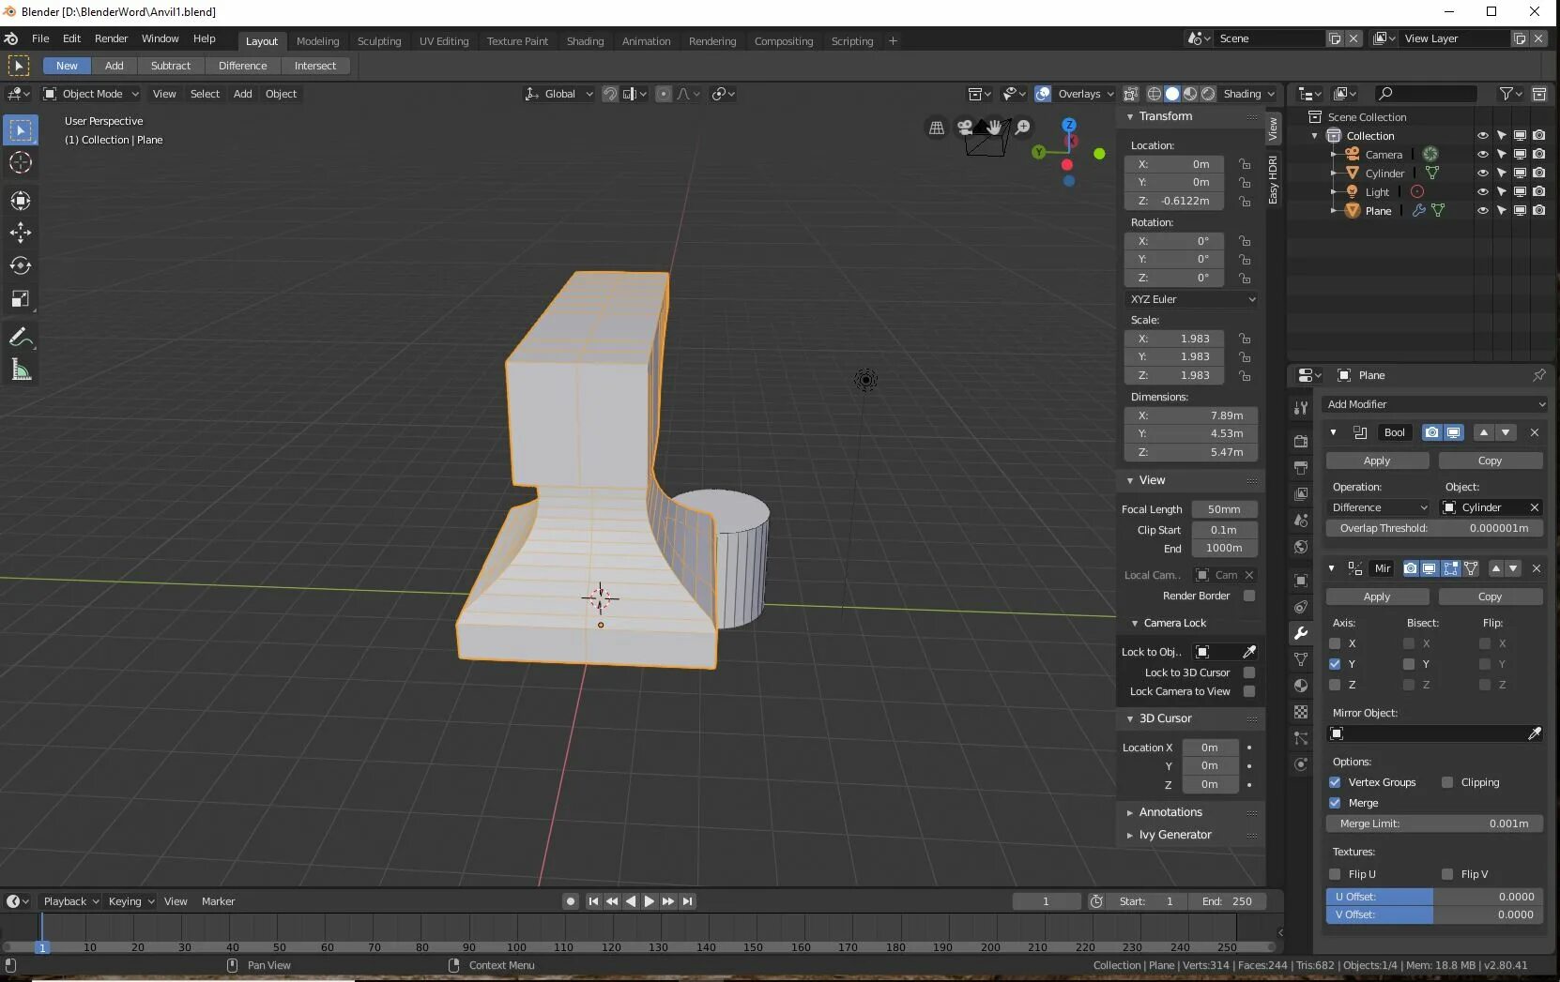Apply the Bool modifier
The image size is (1560, 982).
tap(1376, 461)
